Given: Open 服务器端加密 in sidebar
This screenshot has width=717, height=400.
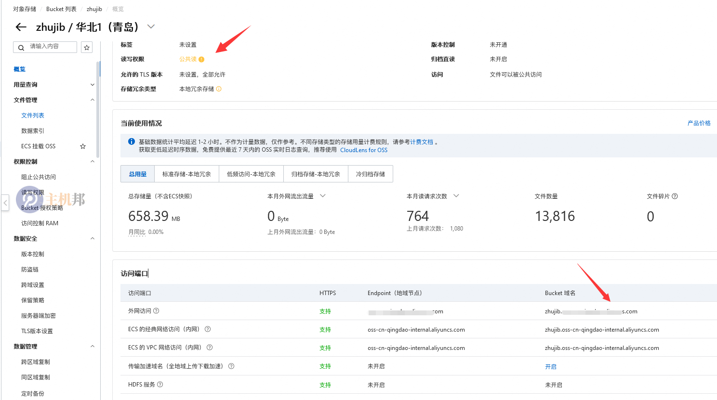Looking at the screenshot, I should tap(39, 316).
